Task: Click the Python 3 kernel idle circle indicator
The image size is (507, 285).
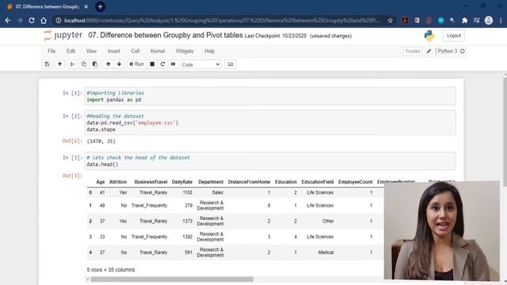Action: tap(463, 51)
